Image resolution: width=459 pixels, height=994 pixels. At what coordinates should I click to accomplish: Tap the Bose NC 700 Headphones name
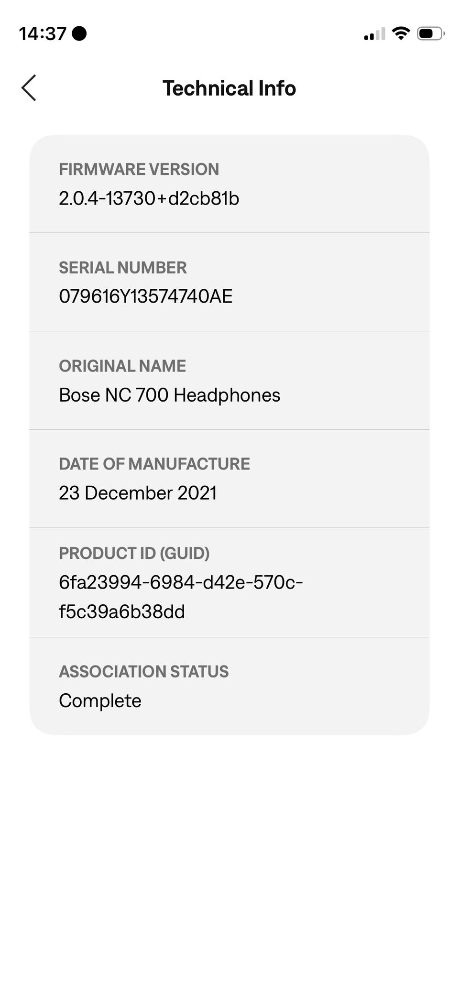click(169, 395)
